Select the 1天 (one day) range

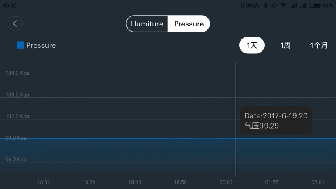tap(252, 45)
